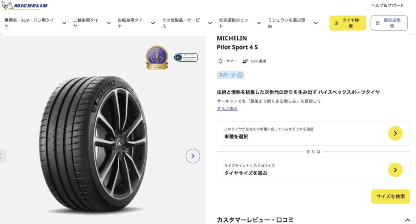The width and height of the screenshot is (416, 224).
Task: Click the さらに表示 link
Action: point(227,109)
